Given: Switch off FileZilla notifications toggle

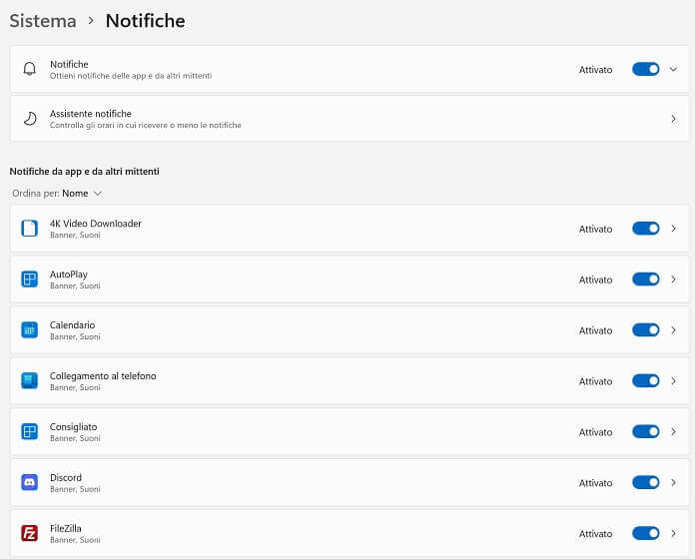Looking at the screenshot, I should 646,533.
